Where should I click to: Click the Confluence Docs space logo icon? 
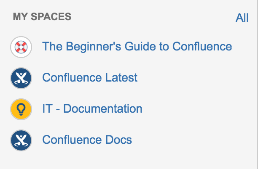(21, 140)
